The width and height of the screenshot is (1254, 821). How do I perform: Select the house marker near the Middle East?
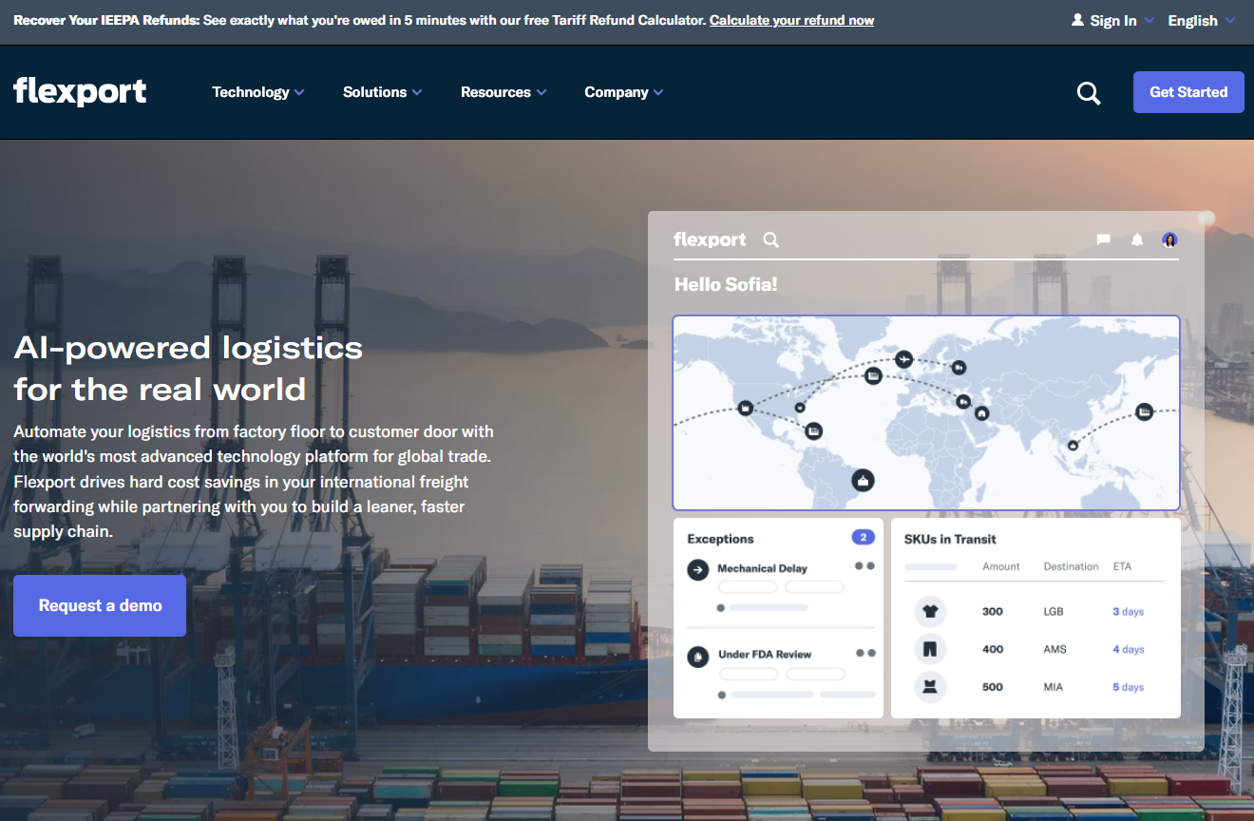(981, 413)
